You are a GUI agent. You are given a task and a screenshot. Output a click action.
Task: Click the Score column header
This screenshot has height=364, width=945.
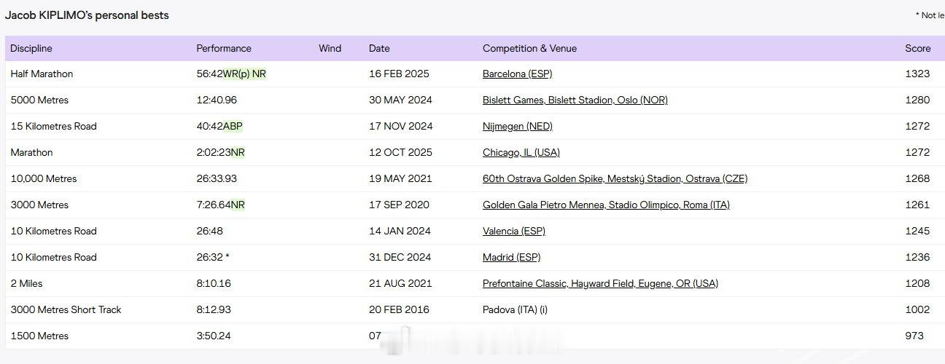click(x=917, y=48)
